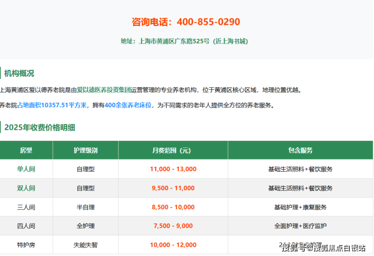Click the 机构概况 section heading
The height and width of the screenshot is (256, 374).
[19, 73]
